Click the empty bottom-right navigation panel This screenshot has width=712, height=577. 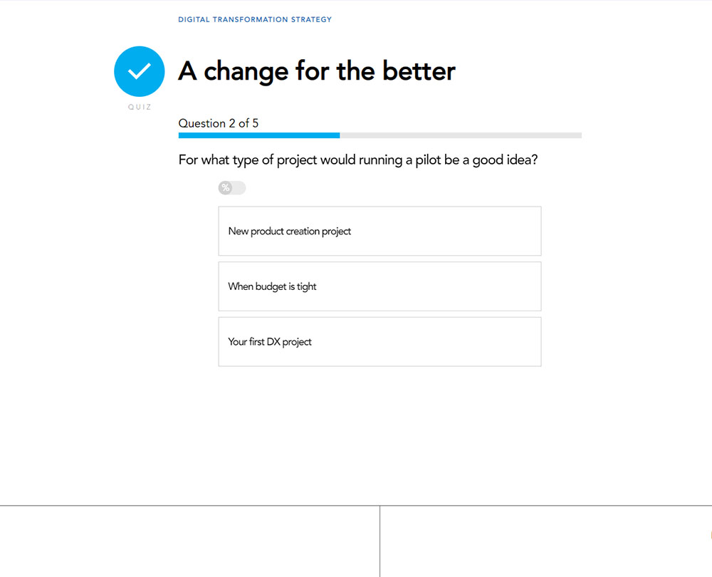pyautogui.click(x=545, y=541)
